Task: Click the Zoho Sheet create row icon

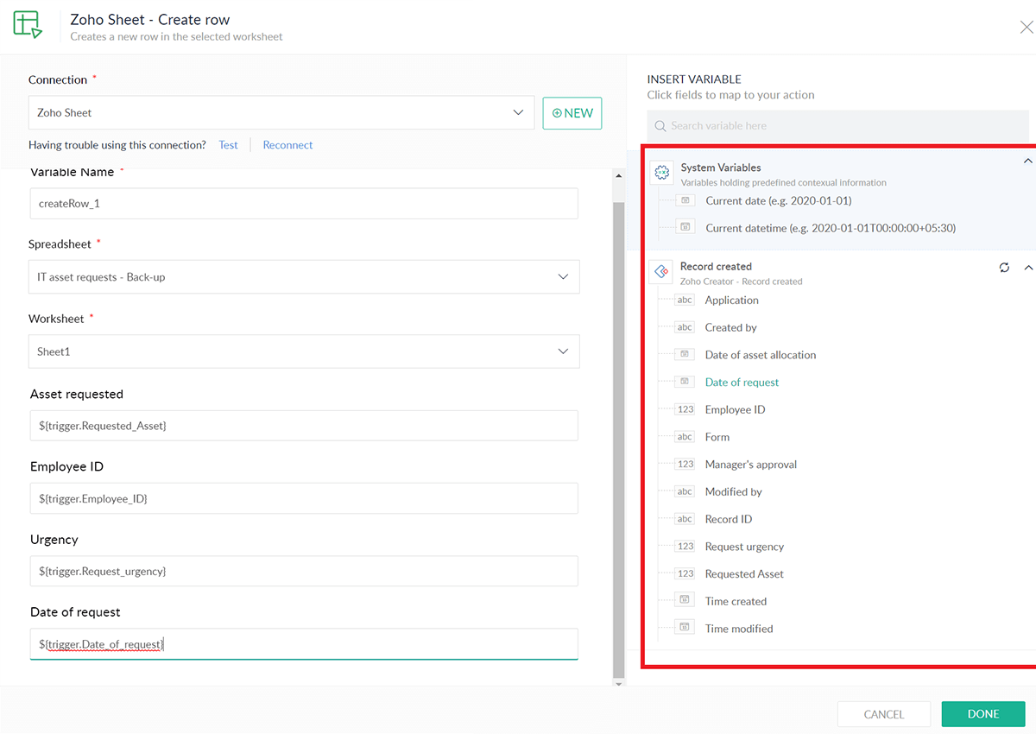Action: tap(28, 25)
